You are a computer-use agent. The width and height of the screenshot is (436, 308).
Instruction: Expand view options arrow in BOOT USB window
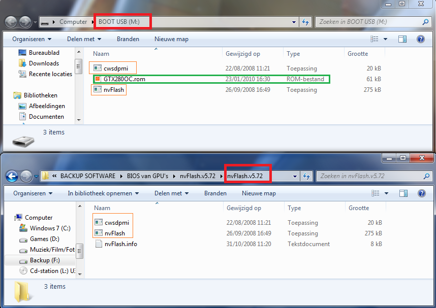click(385, 39)
